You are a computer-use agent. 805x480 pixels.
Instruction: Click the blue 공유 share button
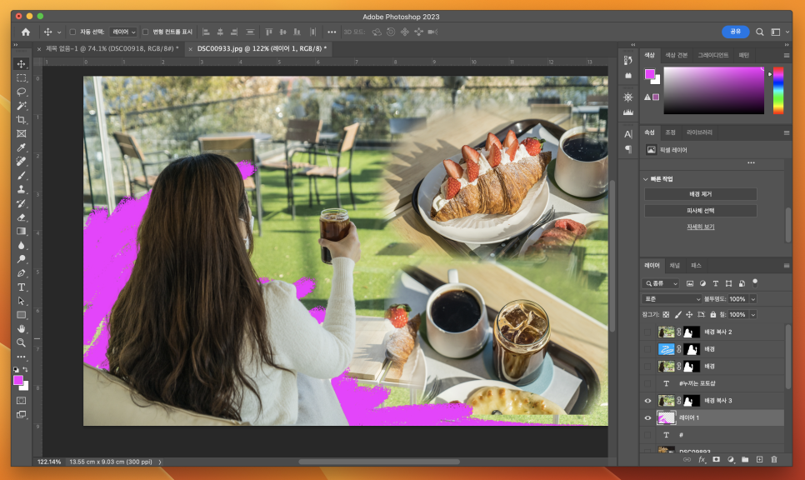tap(736, 32)
